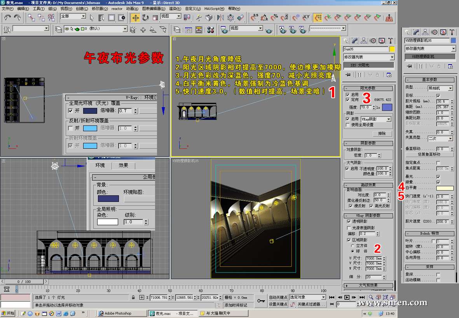Open the Hierarchy panel tab icon
The height and width of the screenshot is (318, 459).
coord(364,40)
